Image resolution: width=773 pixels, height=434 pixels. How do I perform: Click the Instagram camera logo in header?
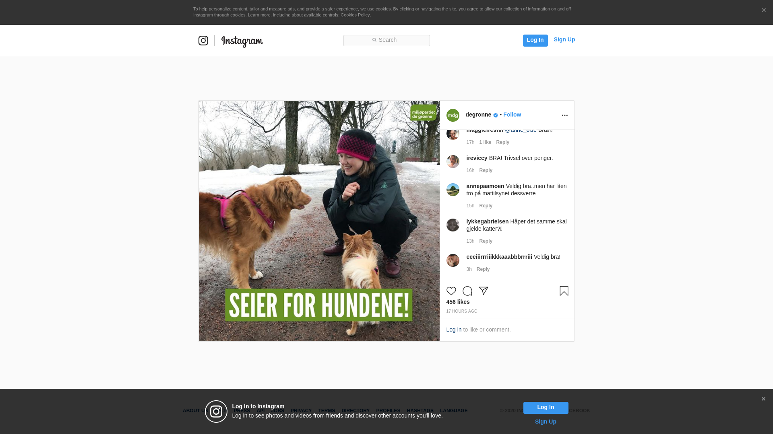point(203,41)
